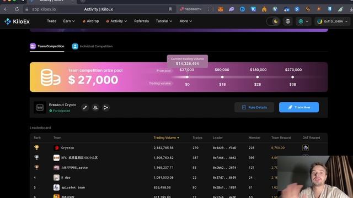Click the address bar app.kiloex.io
This screenshot has height=198, width=353.
[x=44, y=9]
